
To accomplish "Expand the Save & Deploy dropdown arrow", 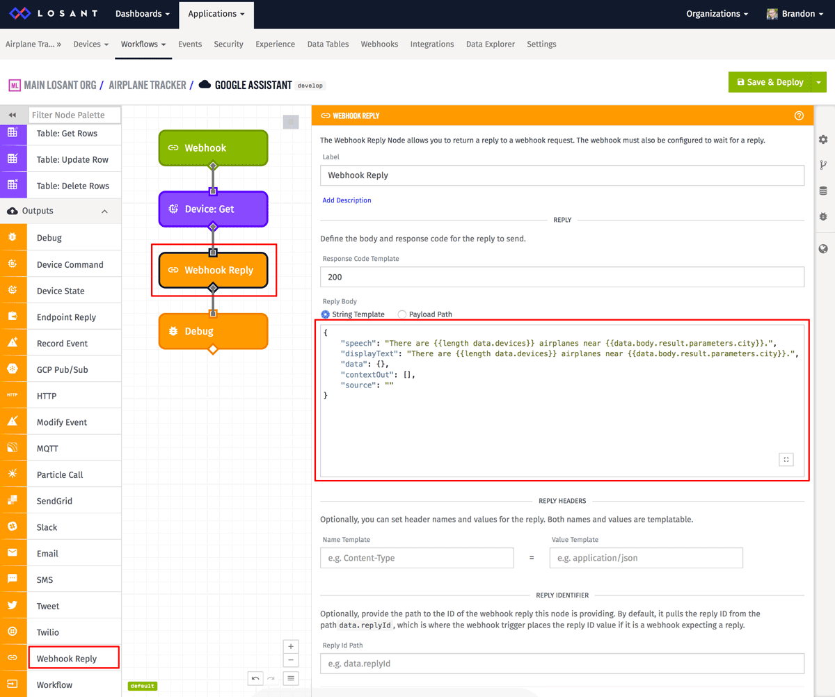I will pos(819,81).
